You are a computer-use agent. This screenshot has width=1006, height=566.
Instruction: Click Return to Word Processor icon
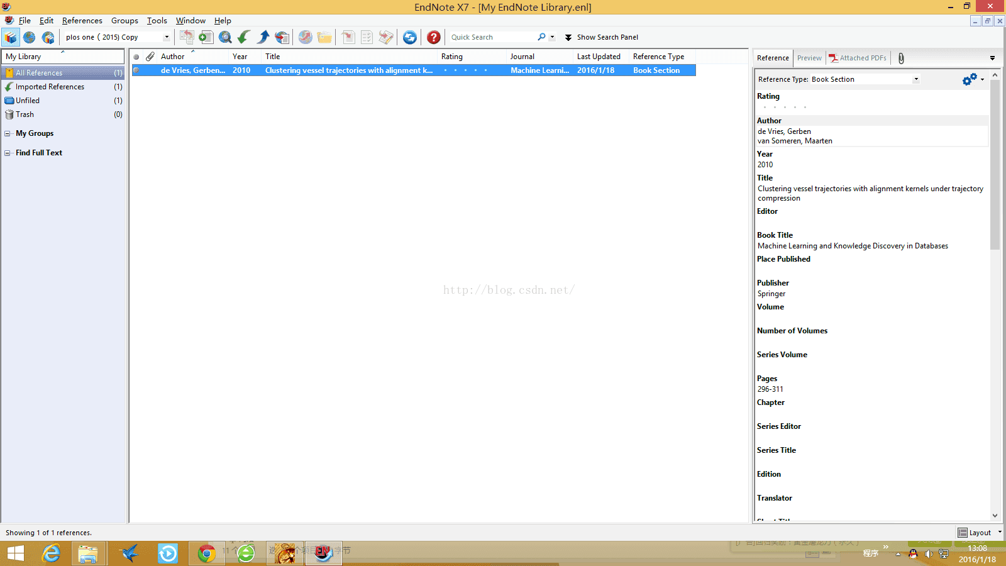coord(386,37)
